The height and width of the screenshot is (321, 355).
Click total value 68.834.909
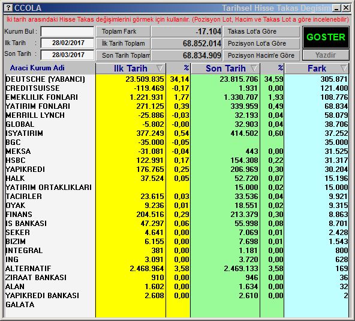(x=202, y=55)
